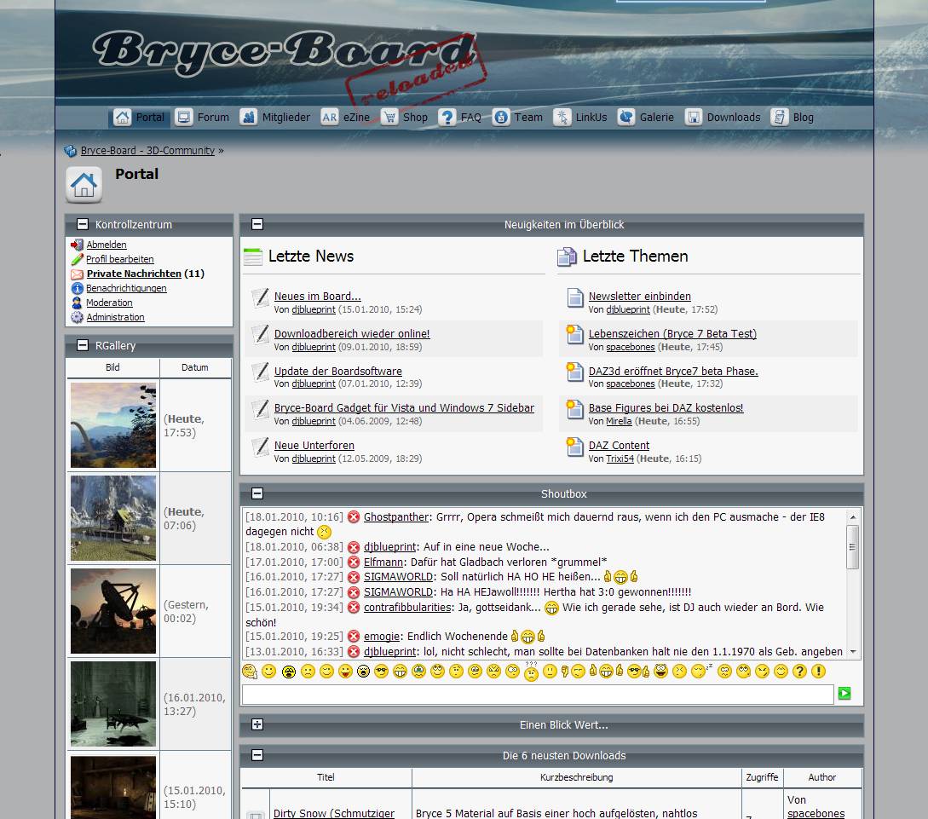This screenshot has width=928, height=819.
Task: Collapse the RGallery panel
Action: coord(83,345)
